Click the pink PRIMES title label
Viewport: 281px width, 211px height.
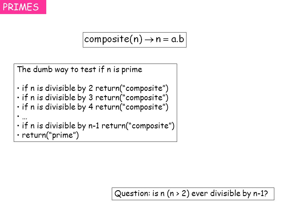(x=23, y=7)
